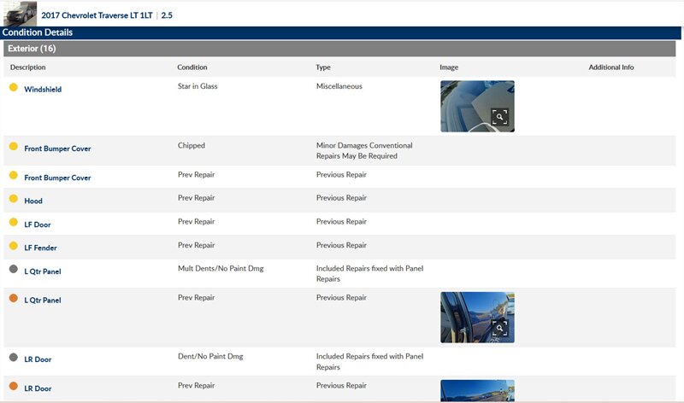Click orange dot on L Qtr Panel repair row
The height and width of the screenshot is (403, 684).
(x=14, y=299)
